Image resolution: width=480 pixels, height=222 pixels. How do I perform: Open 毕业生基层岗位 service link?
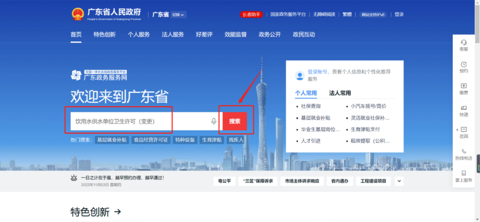coord(320,129)
